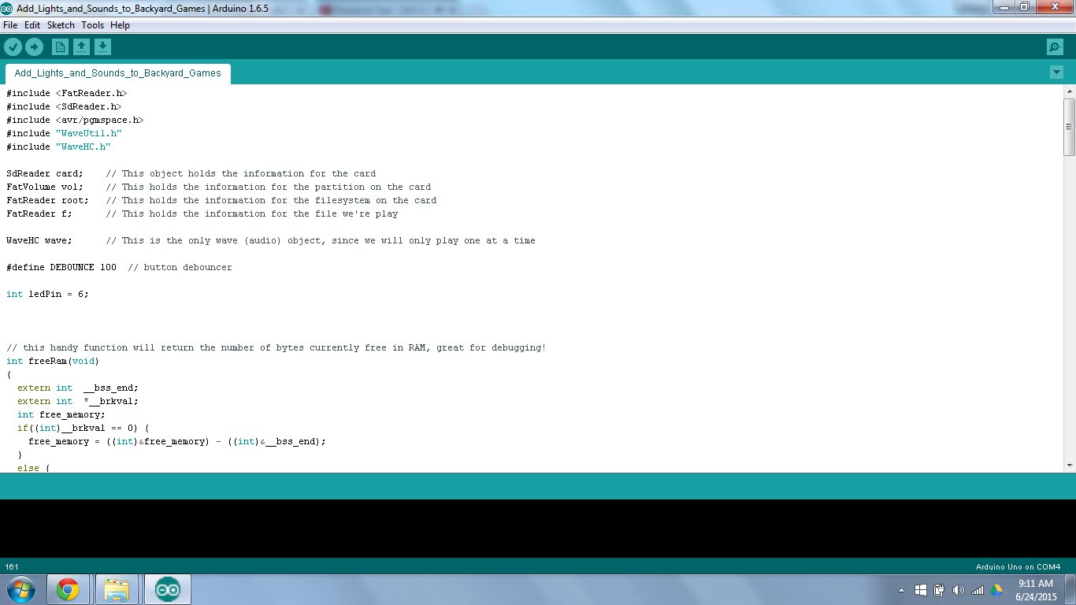Click the Windows flag tray icon
The height and width of the screenshot is (605, 1076).
[920, 590]
